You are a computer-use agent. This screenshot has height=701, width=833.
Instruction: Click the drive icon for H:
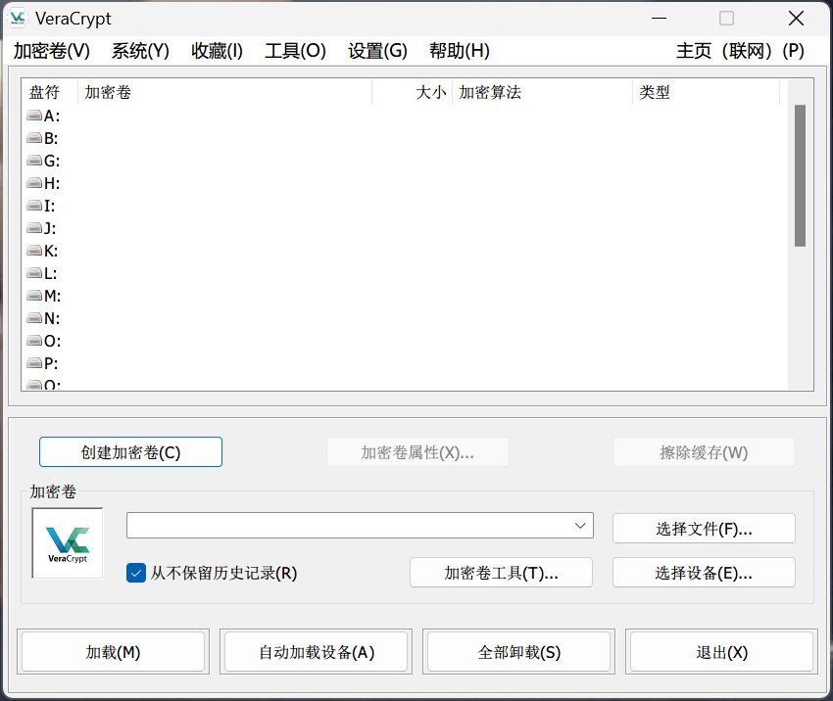34,183
